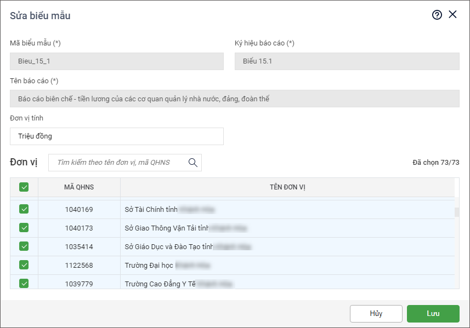
Task: Click the Ký hiệu báo cáo field
Action: (347, 61)
